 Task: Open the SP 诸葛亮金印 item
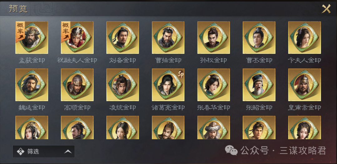[168, 85]
